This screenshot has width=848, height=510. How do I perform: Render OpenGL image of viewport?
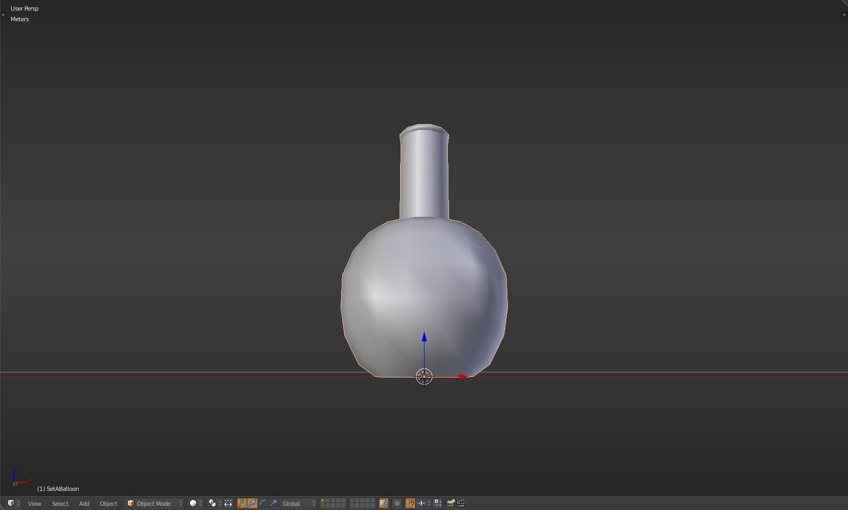point(451,503)
